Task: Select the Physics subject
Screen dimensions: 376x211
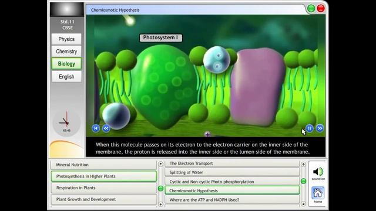Action: click(66, 39)
